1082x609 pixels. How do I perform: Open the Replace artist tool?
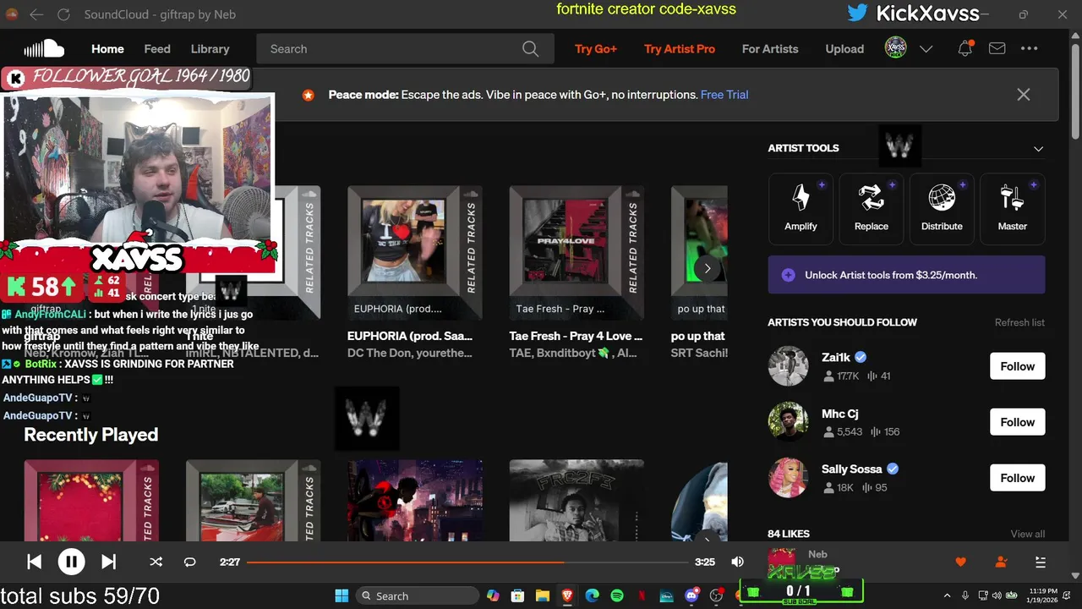pyautogui.click(x=871, y=208)
